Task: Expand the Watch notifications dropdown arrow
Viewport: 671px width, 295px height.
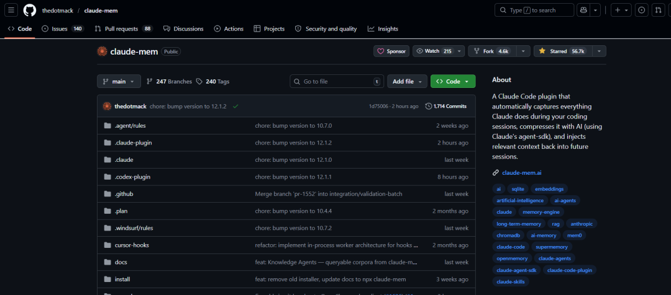Action: [460, 51]
